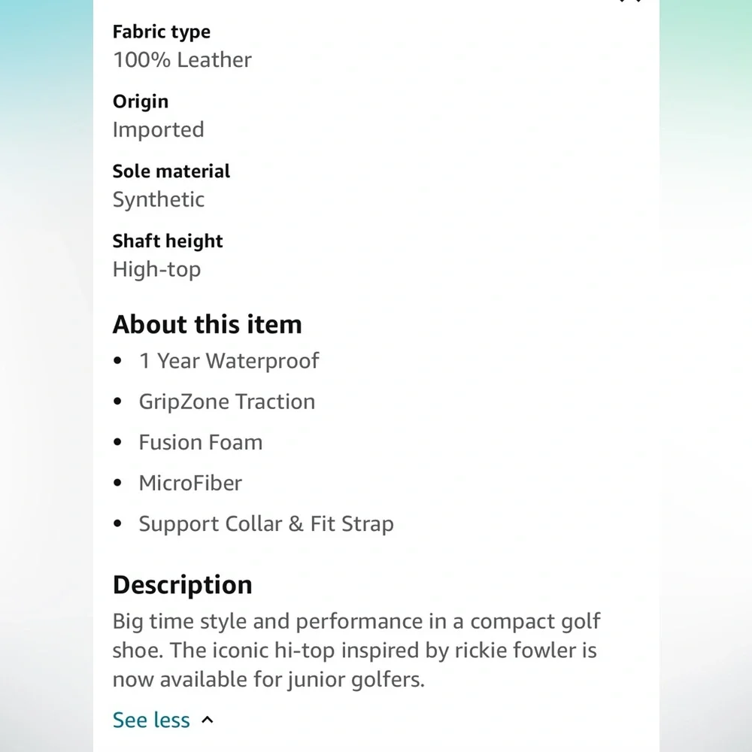Select the Sole material label
This screenshot has width=752, height=752.
tap(171, 171)
